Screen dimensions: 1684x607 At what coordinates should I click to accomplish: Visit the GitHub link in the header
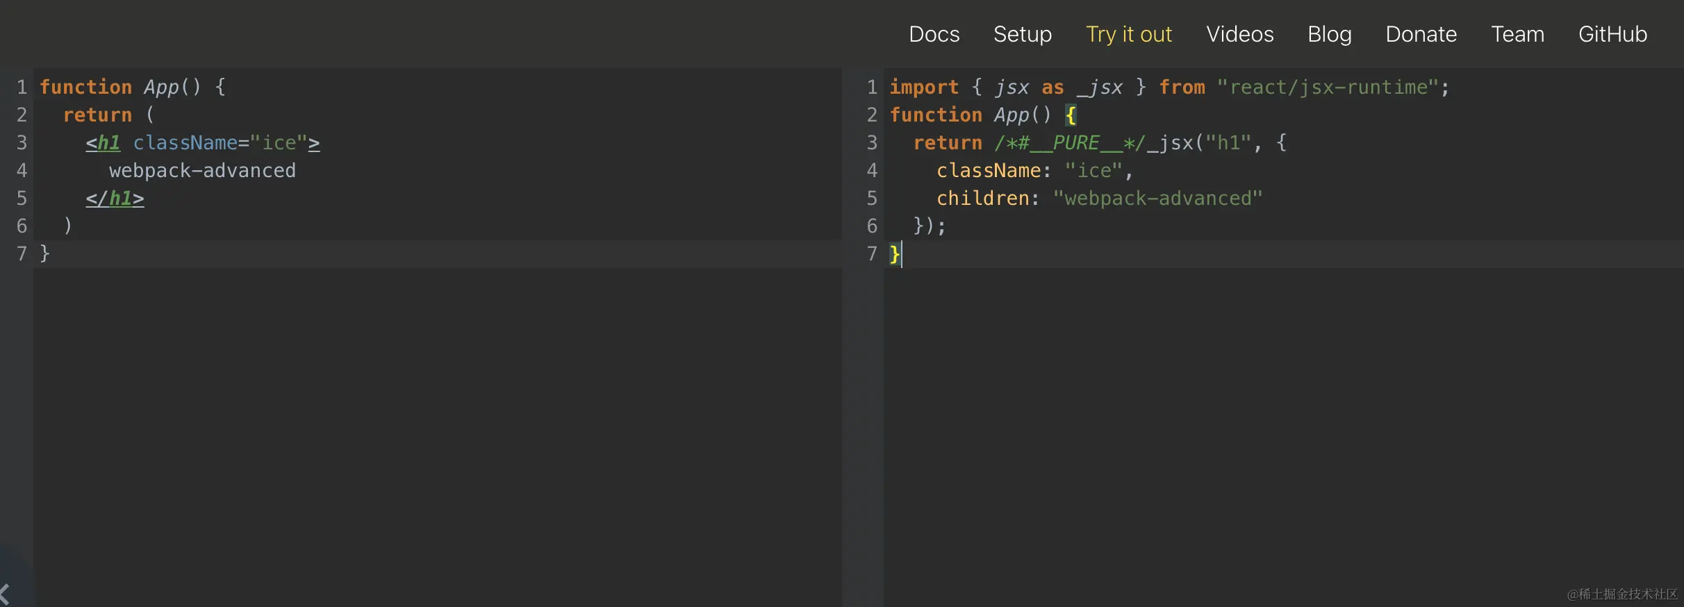[x=1612, y=34]
